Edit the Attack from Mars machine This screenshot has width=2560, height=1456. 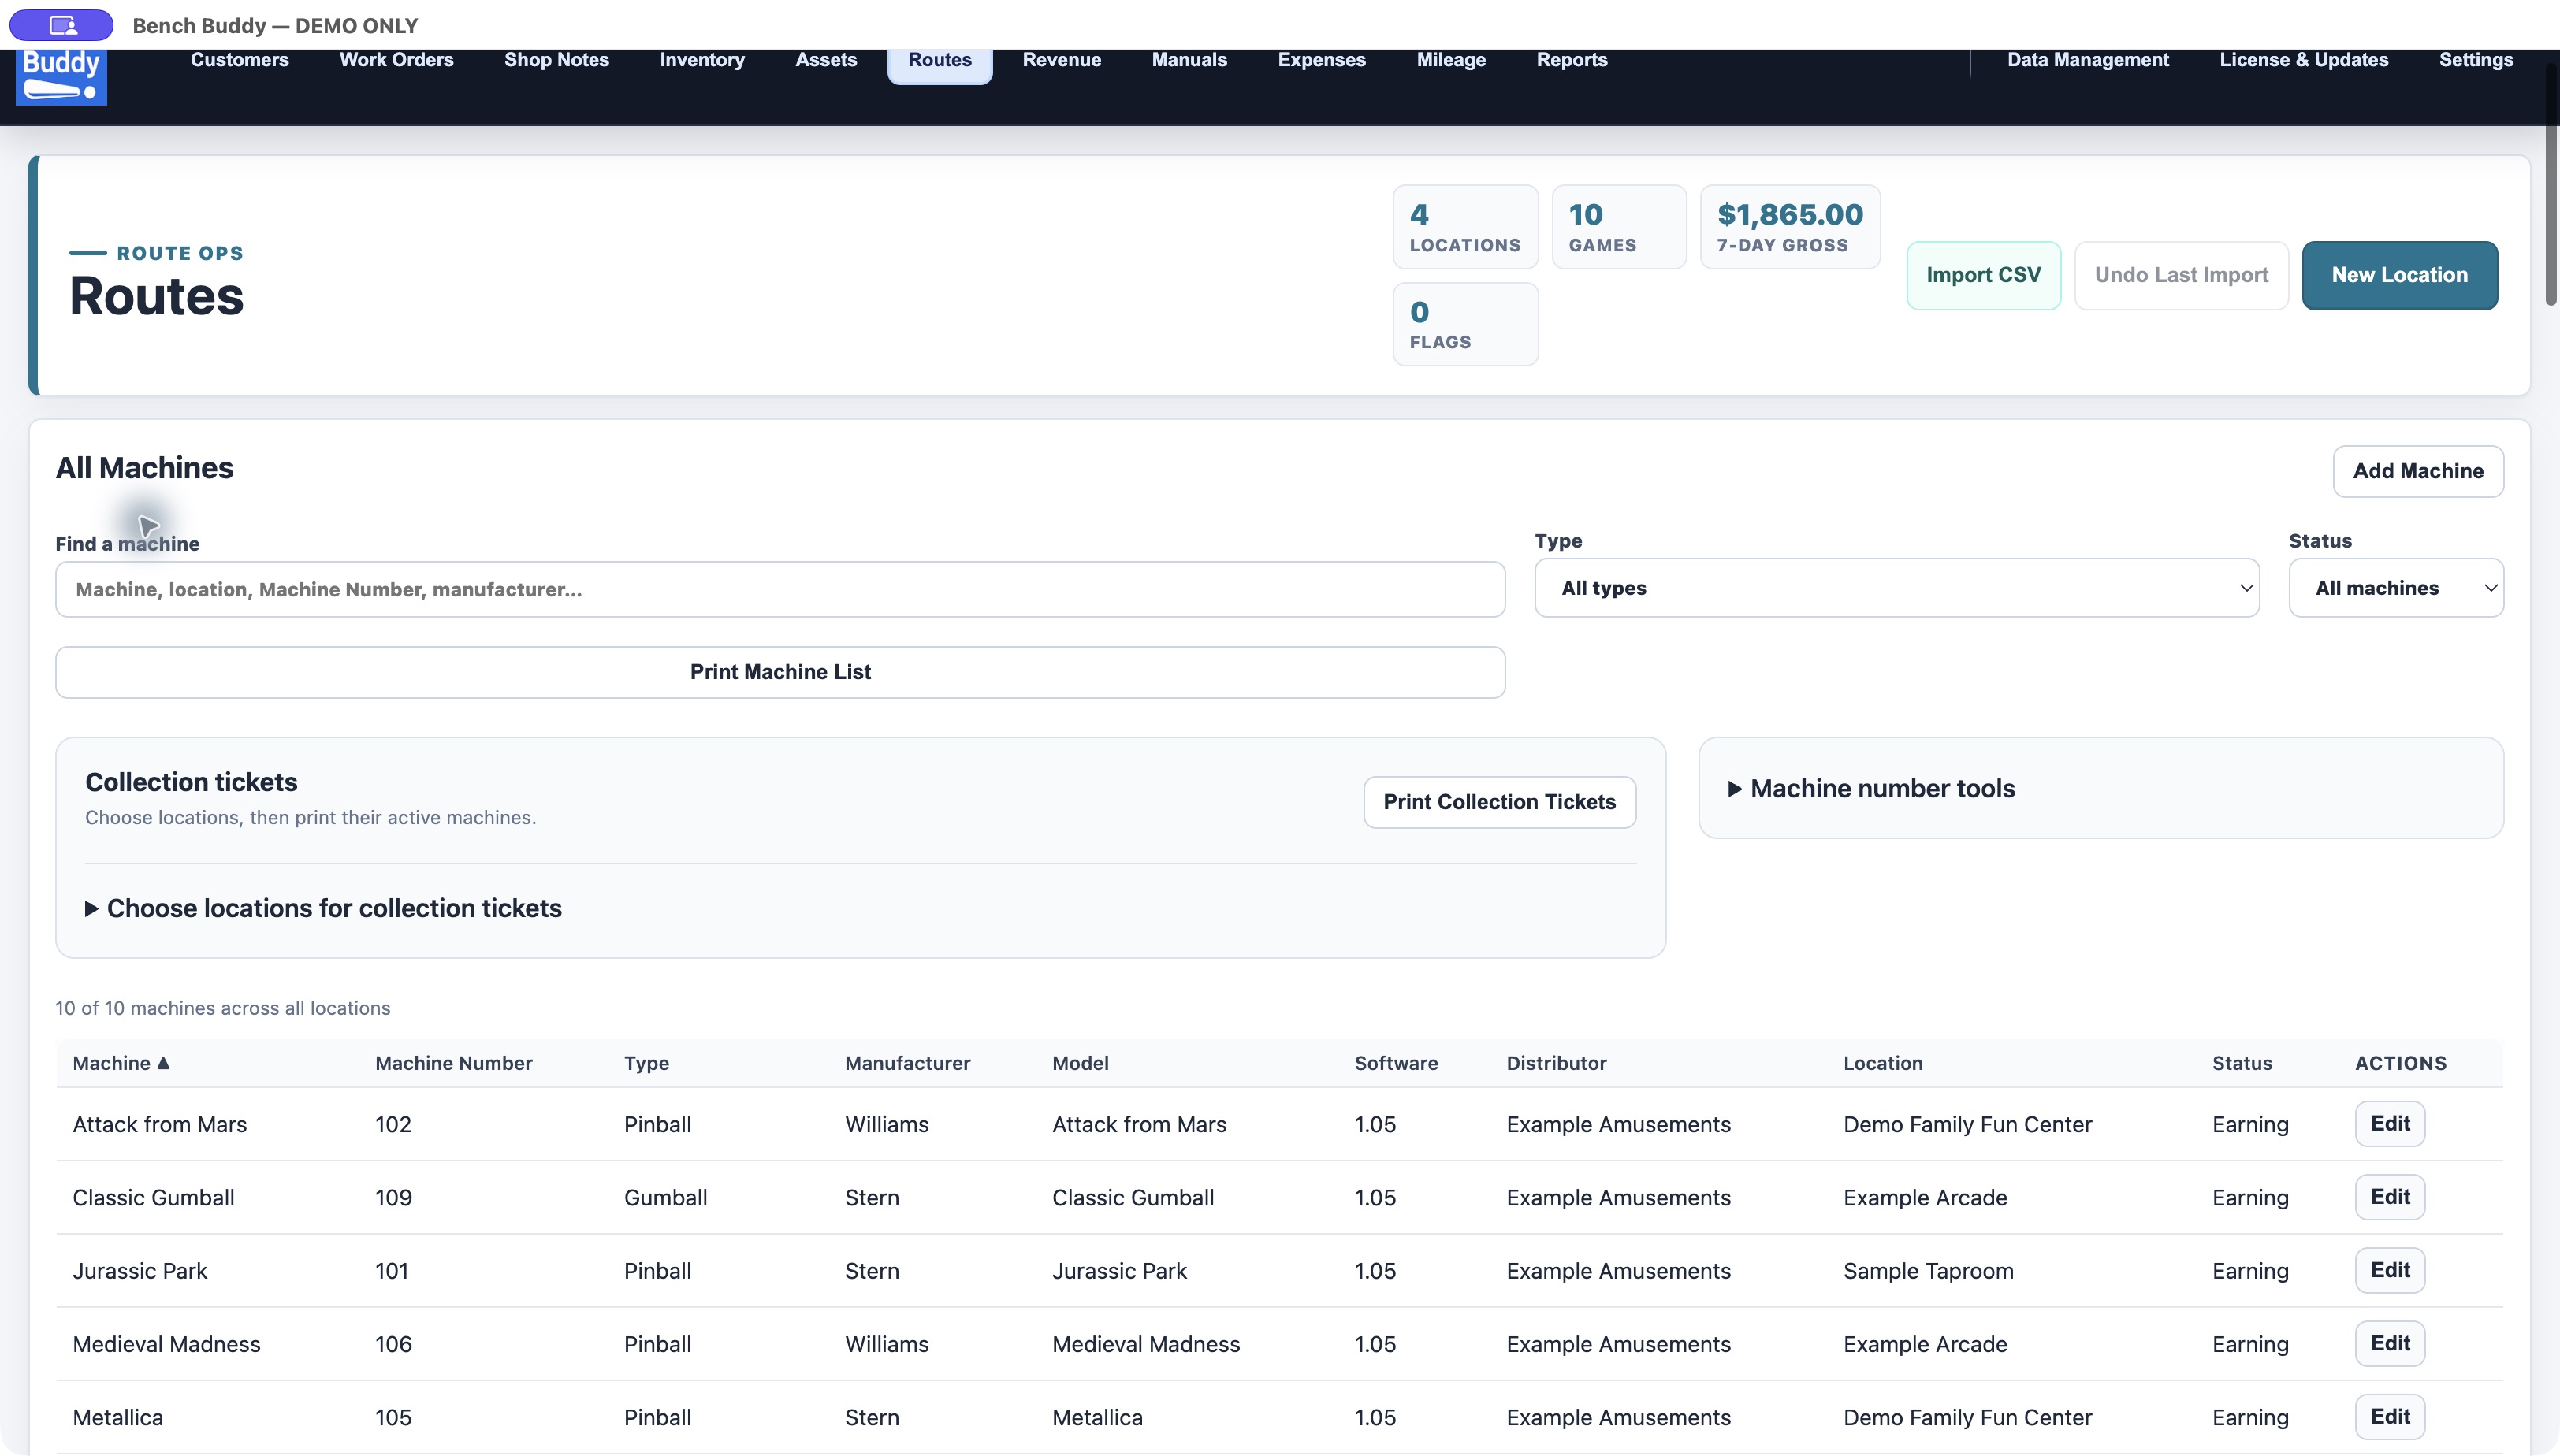(x=2390, y=1124)
